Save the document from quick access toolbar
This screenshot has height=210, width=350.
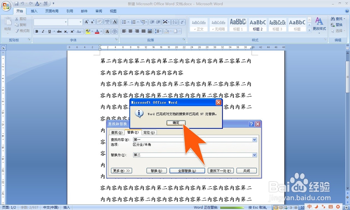coord(16,3)
